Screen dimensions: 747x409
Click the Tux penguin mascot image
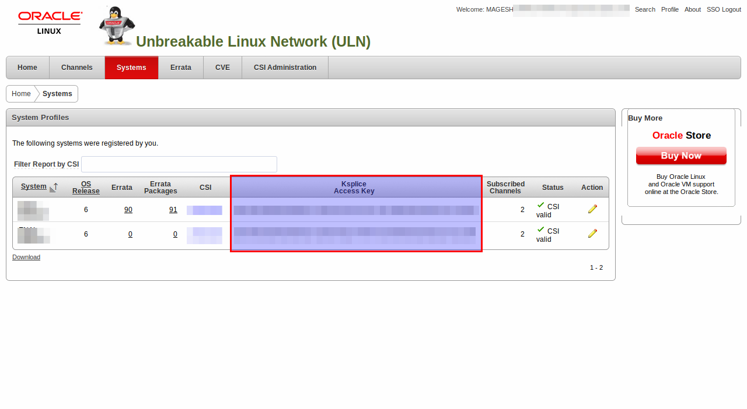tap(117, 26)
